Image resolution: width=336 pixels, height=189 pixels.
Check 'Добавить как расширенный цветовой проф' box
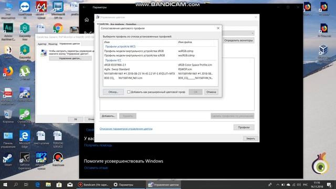coord(129,92)
